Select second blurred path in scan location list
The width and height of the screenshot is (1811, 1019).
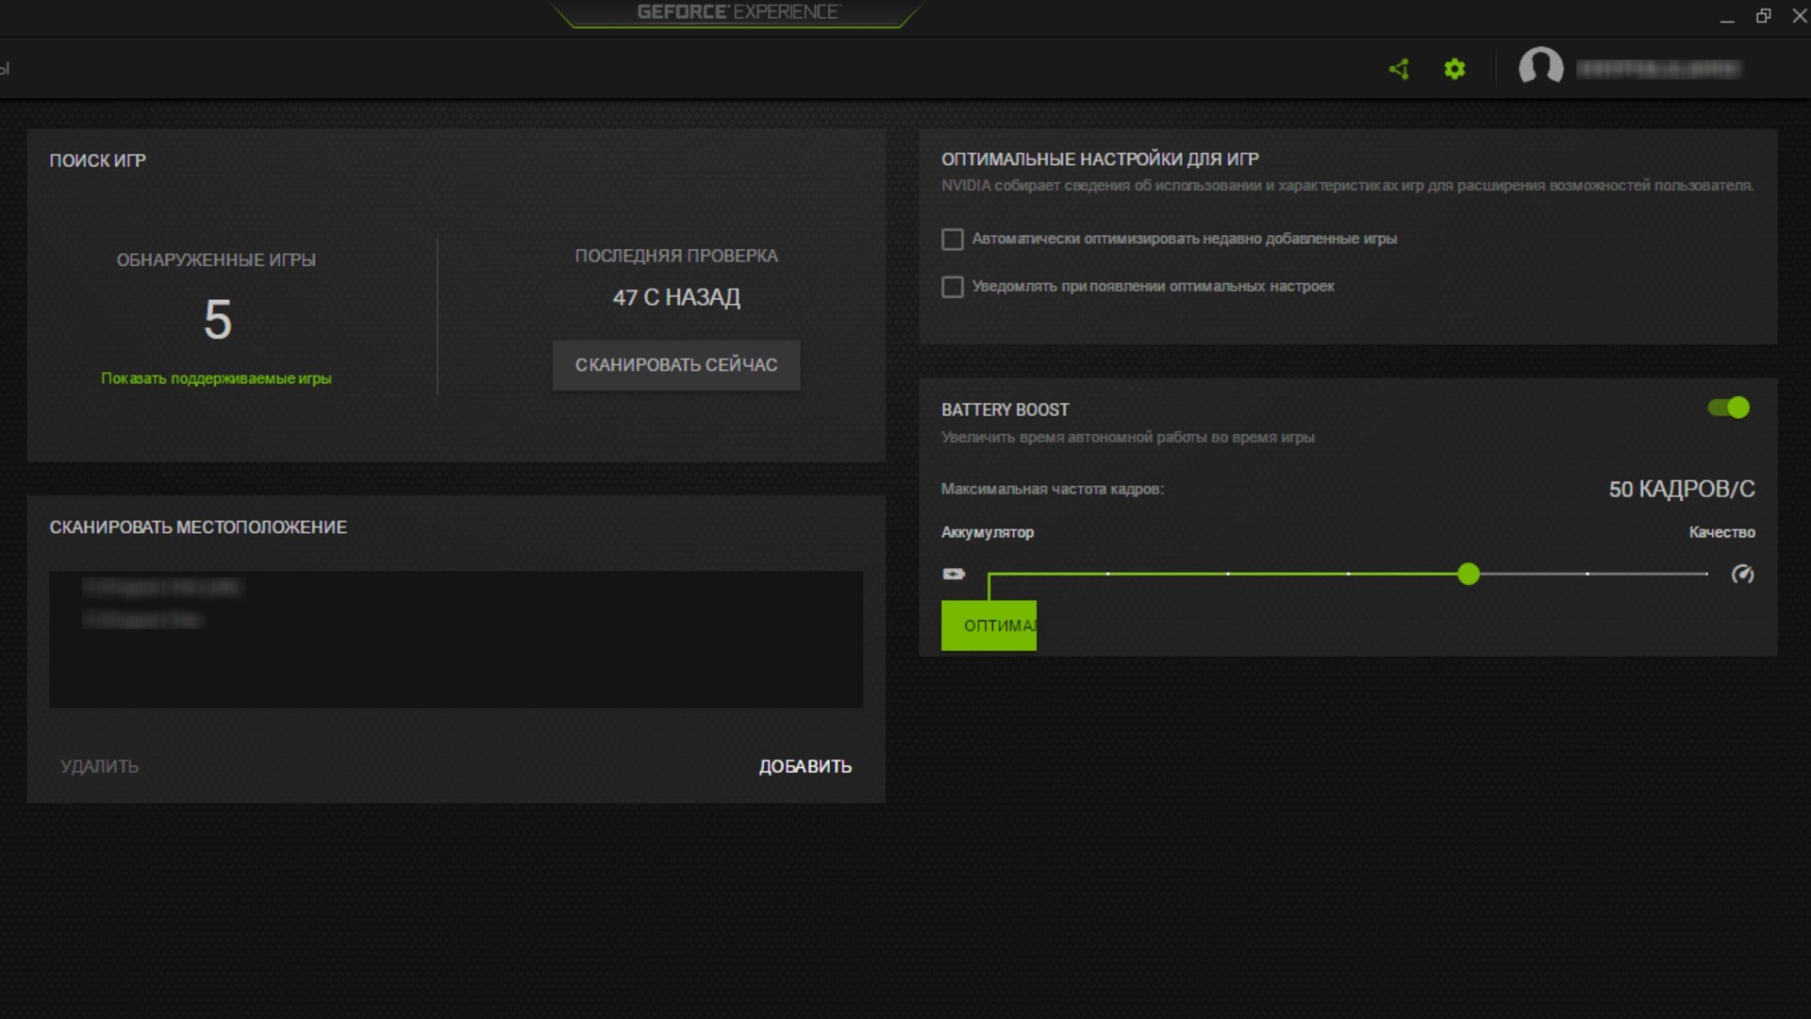[142, 620]
